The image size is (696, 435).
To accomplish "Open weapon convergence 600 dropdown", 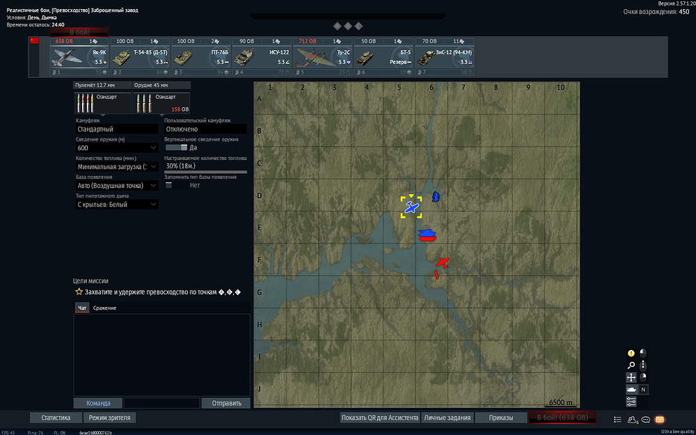I will [117, 148].
